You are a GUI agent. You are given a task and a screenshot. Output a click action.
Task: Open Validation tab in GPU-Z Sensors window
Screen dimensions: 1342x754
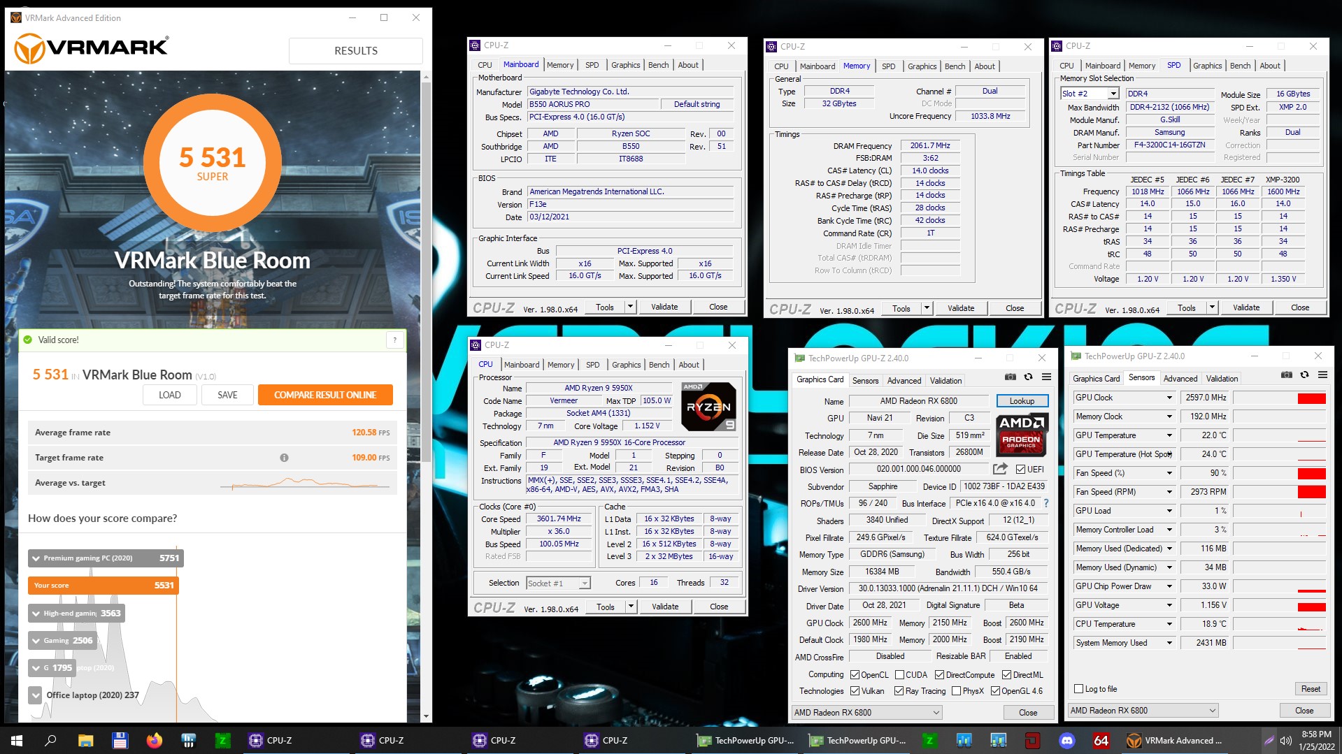(x=1222, y=379)
